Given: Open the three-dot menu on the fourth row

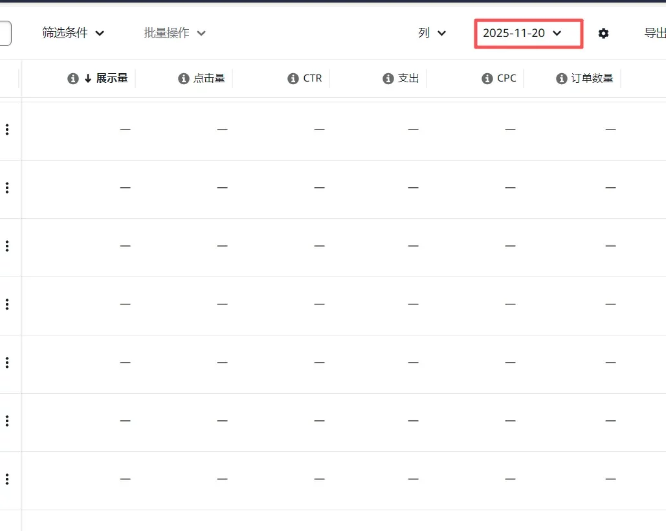Looking at the screenshot, I should pyautogui.click(x=7, y=304).
